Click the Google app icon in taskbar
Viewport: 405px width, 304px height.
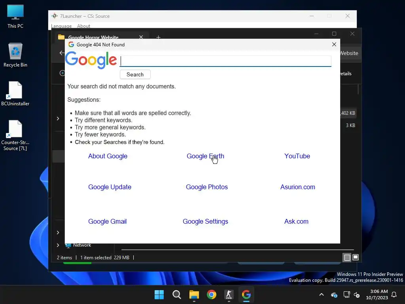click(246, 294)
